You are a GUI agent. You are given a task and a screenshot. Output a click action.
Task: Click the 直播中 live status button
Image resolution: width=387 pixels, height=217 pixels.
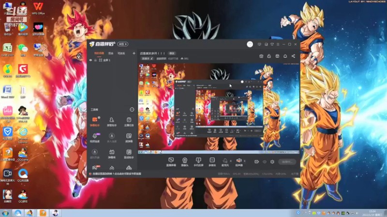[x=287, y=162]
